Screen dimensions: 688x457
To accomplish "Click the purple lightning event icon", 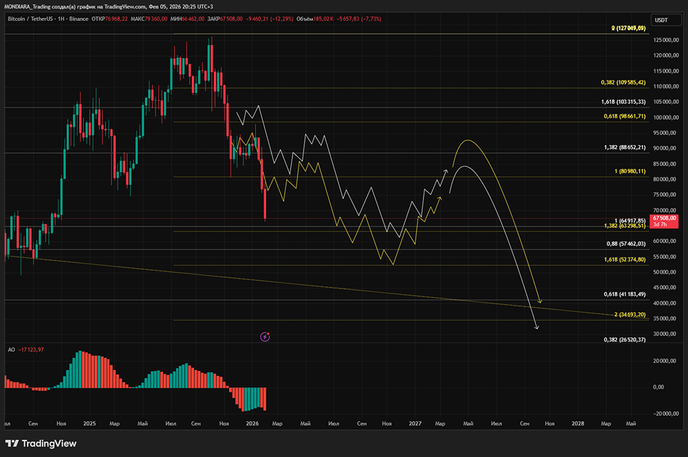I will coord(265,337).
